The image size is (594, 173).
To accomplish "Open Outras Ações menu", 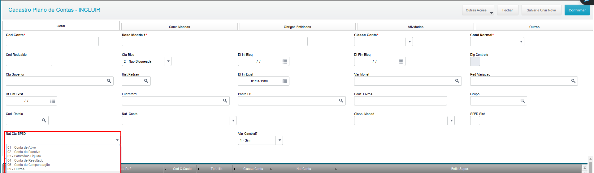I will [x=478, y=10].
